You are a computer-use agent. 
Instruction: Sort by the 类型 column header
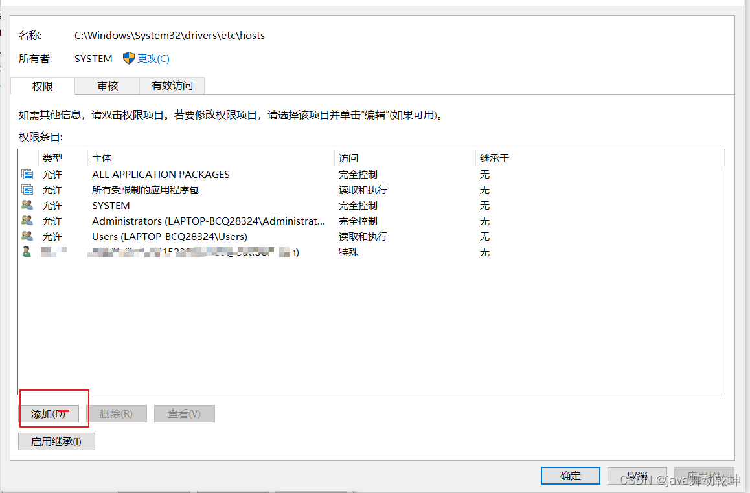[52, 158]
